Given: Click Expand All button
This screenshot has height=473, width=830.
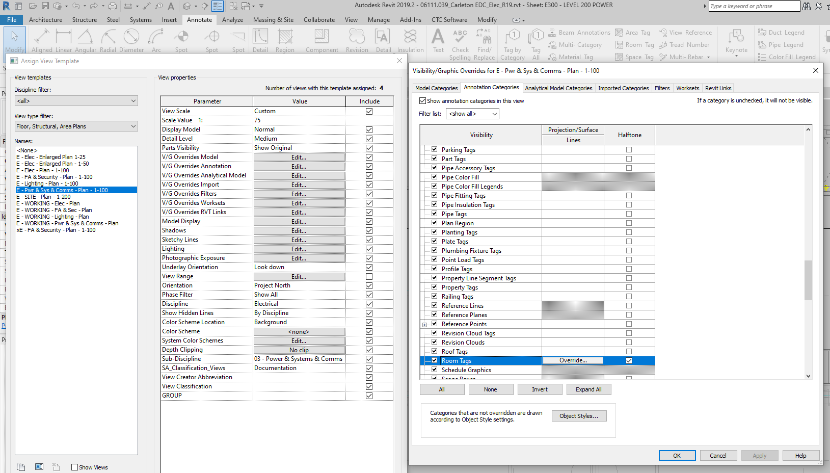Looking at the screenshot, I should point(588,389).
